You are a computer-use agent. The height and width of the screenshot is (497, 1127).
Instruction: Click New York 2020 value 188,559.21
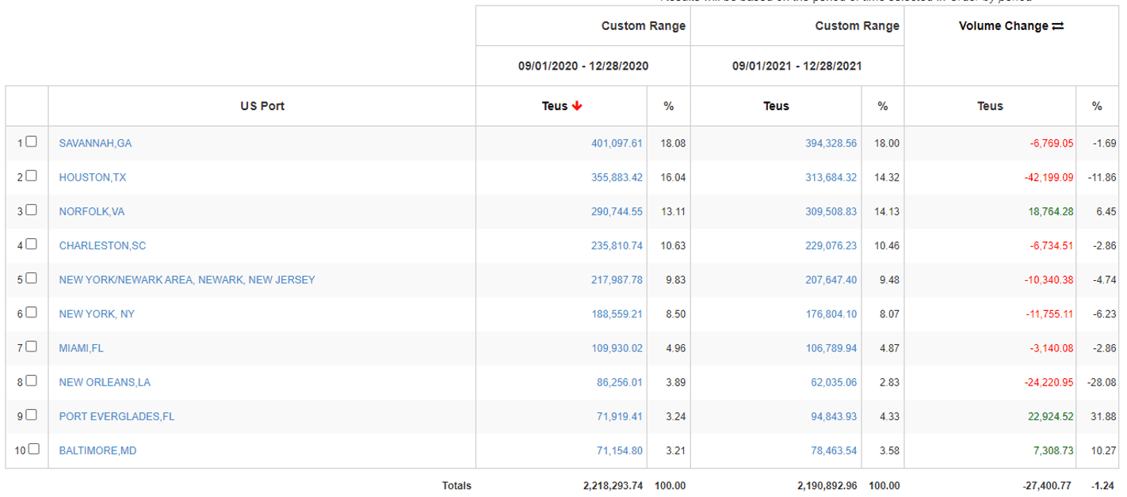tap(617, 313)
